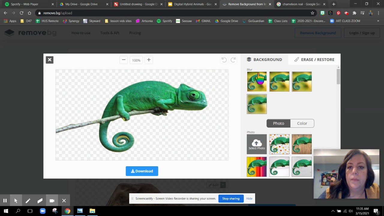This screenshot has height=216, width=384.
Task: Open File Explorer from the taskbar
Action: [x=92, y=211]
